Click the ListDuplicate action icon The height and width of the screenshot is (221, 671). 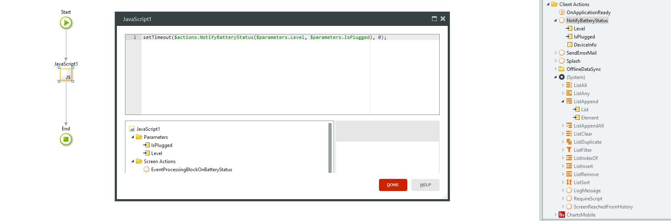pyautogui.click(x=569, y=142)
